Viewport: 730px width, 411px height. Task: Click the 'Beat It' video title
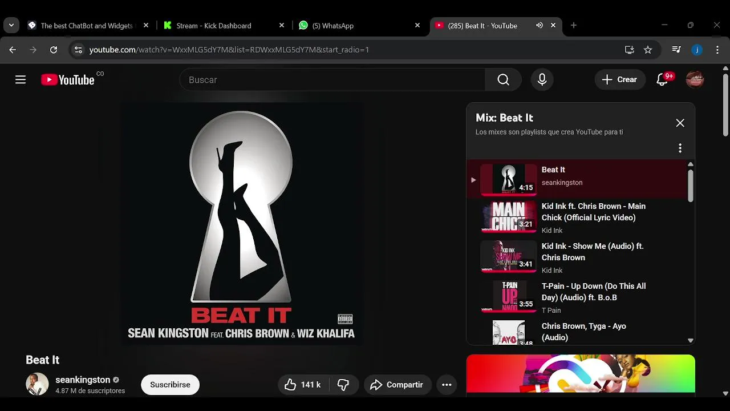coord(43,360)
